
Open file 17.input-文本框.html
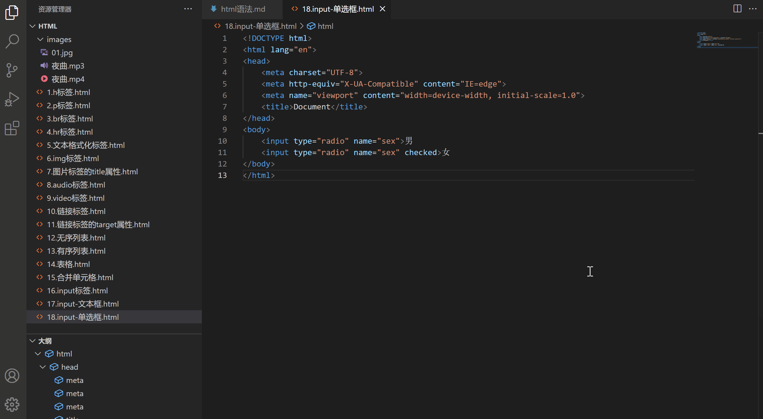click(x=83, y=303)
